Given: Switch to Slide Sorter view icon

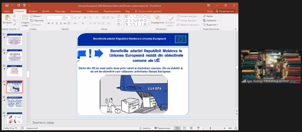Looking at the screenshot, I should click(184, 128).
